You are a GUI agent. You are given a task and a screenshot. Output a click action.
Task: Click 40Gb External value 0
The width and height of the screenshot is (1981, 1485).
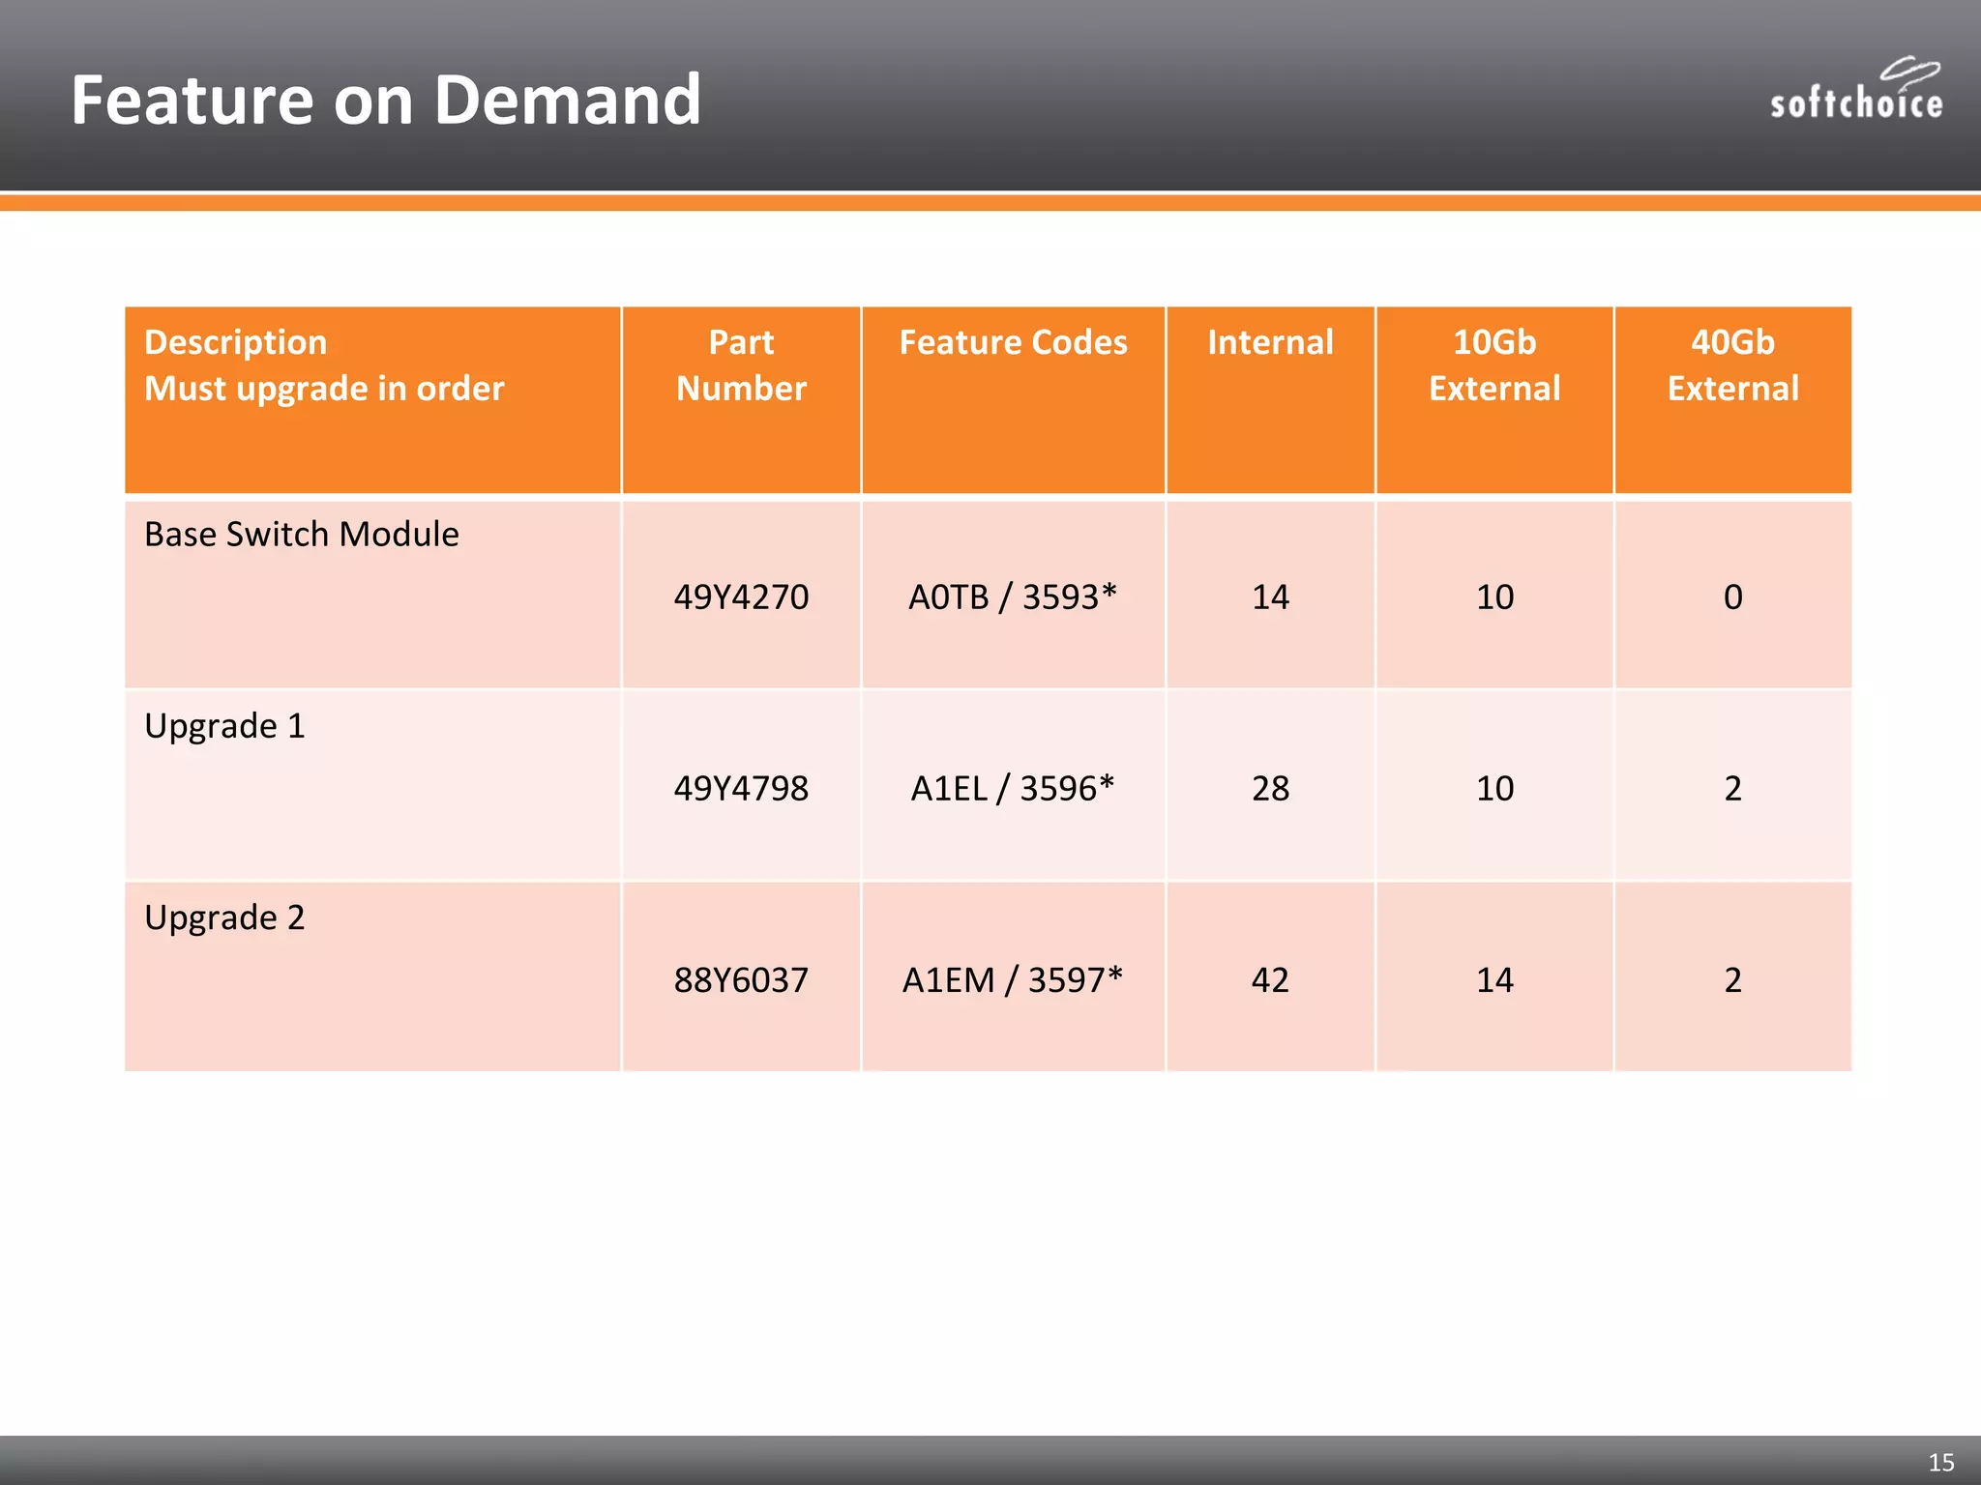pyautogui.click(x=1732, y=597)
